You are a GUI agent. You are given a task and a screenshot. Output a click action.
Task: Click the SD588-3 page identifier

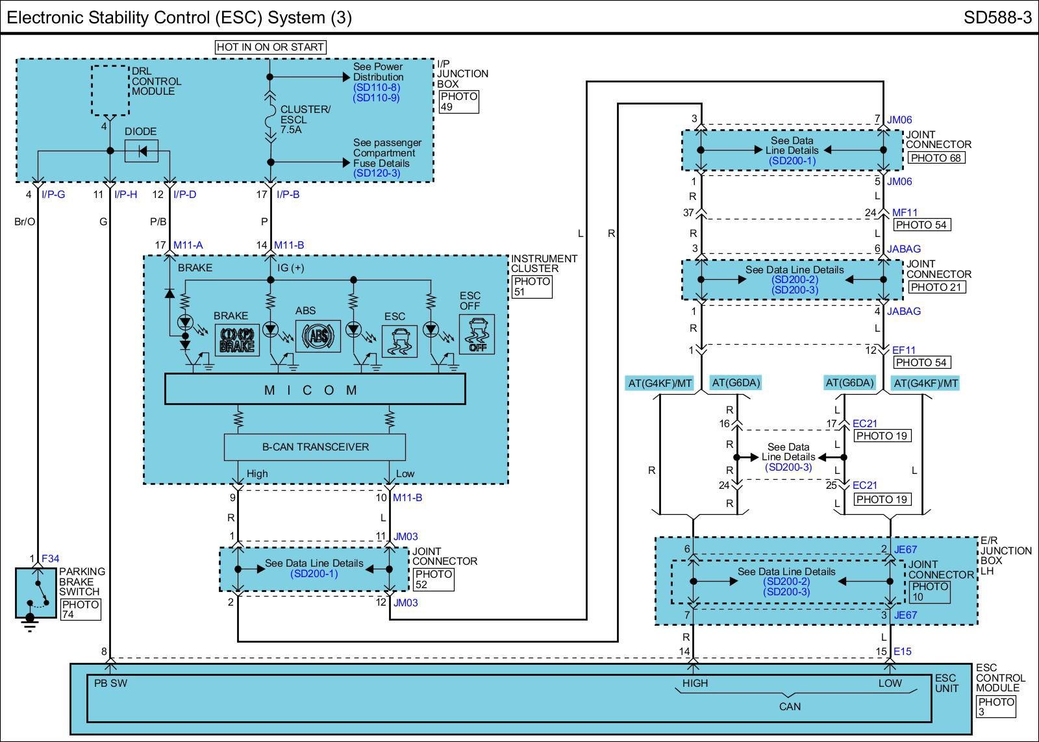997,18
